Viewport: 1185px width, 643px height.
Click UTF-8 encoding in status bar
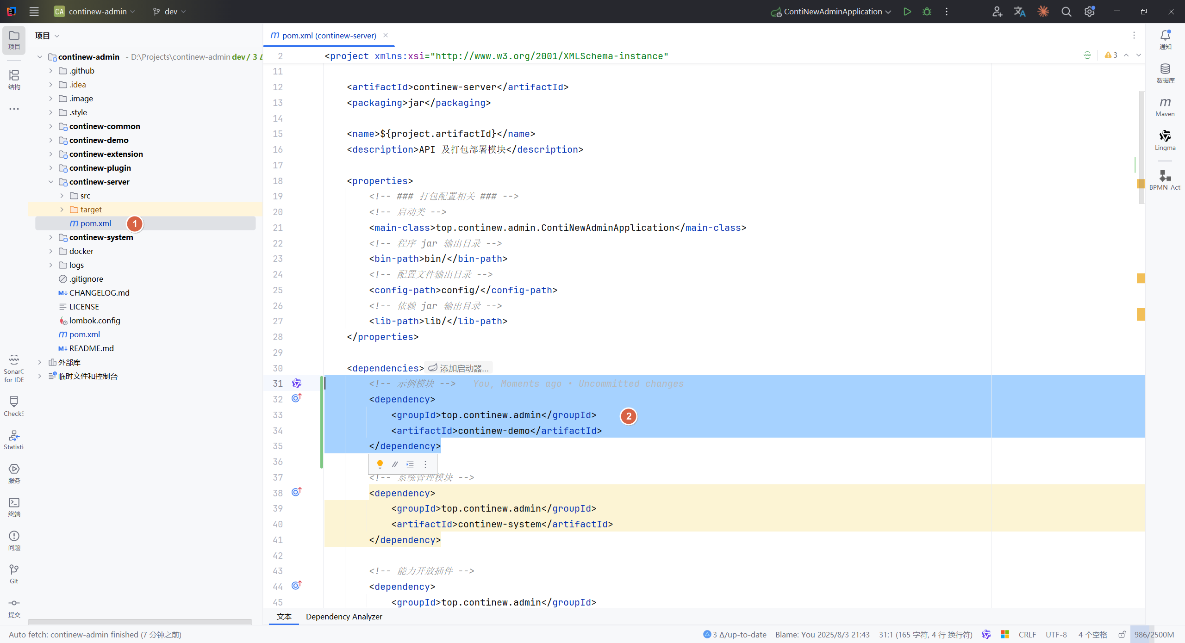pos(1056,635)
